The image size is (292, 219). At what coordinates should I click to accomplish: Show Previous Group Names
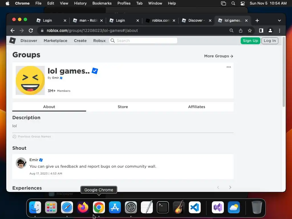coord(32,137)
